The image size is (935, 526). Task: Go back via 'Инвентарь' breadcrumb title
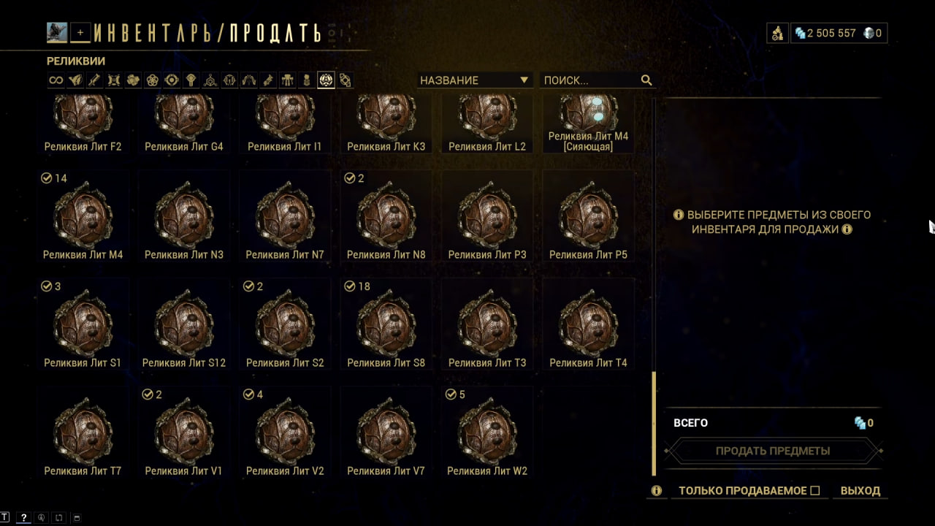156,33
